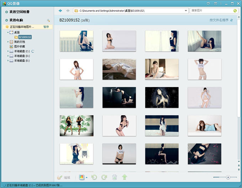Collapse the 我的空间相册 section
Screen dimensions: 242x188
coord(6,12)
